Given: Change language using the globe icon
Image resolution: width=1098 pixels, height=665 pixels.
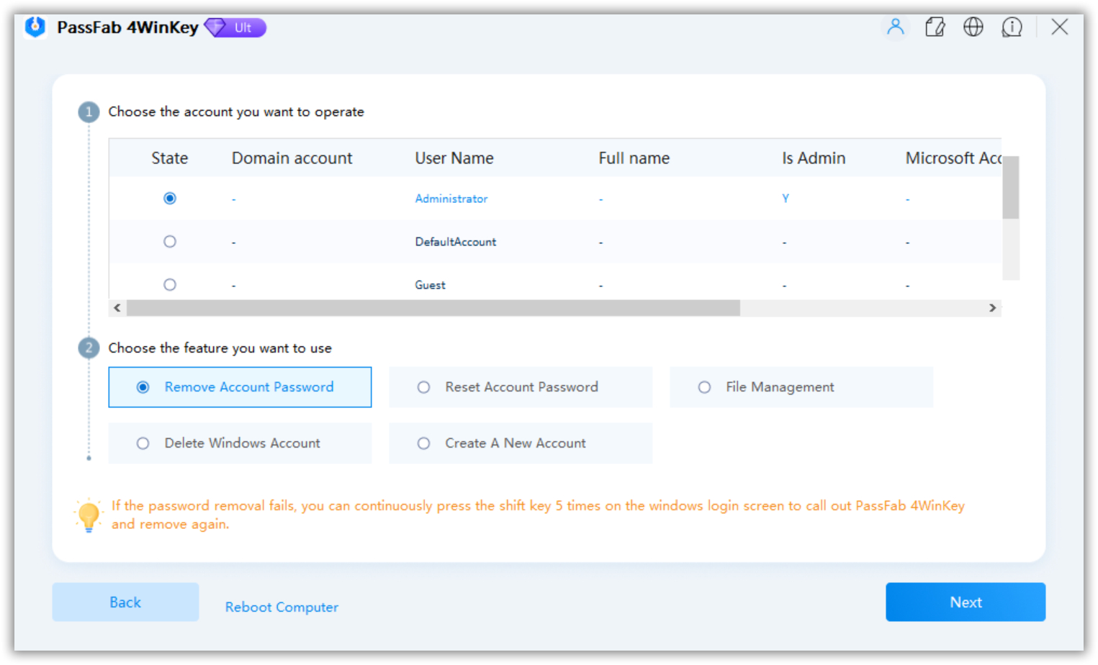Looking at the screenshot, I should pos(973,27).
